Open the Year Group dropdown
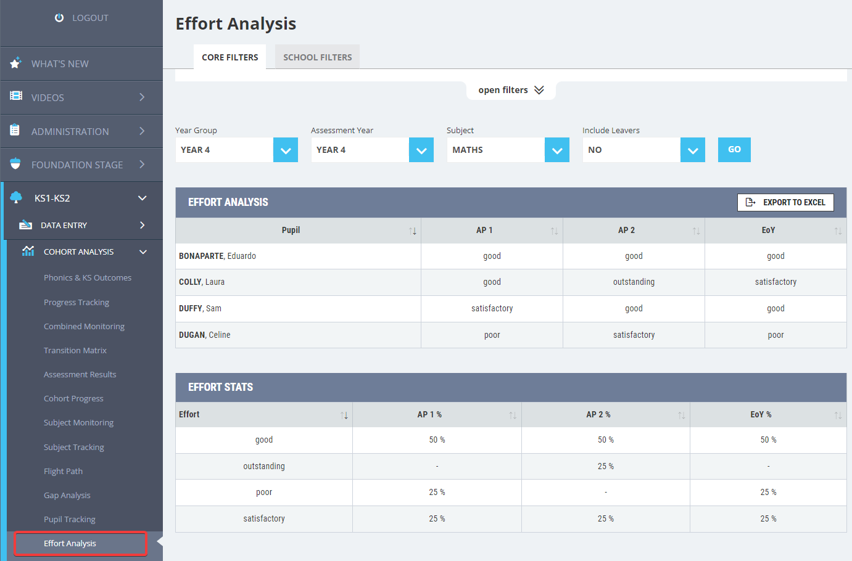This screenshot has width=852, height=561. [286, 150]
